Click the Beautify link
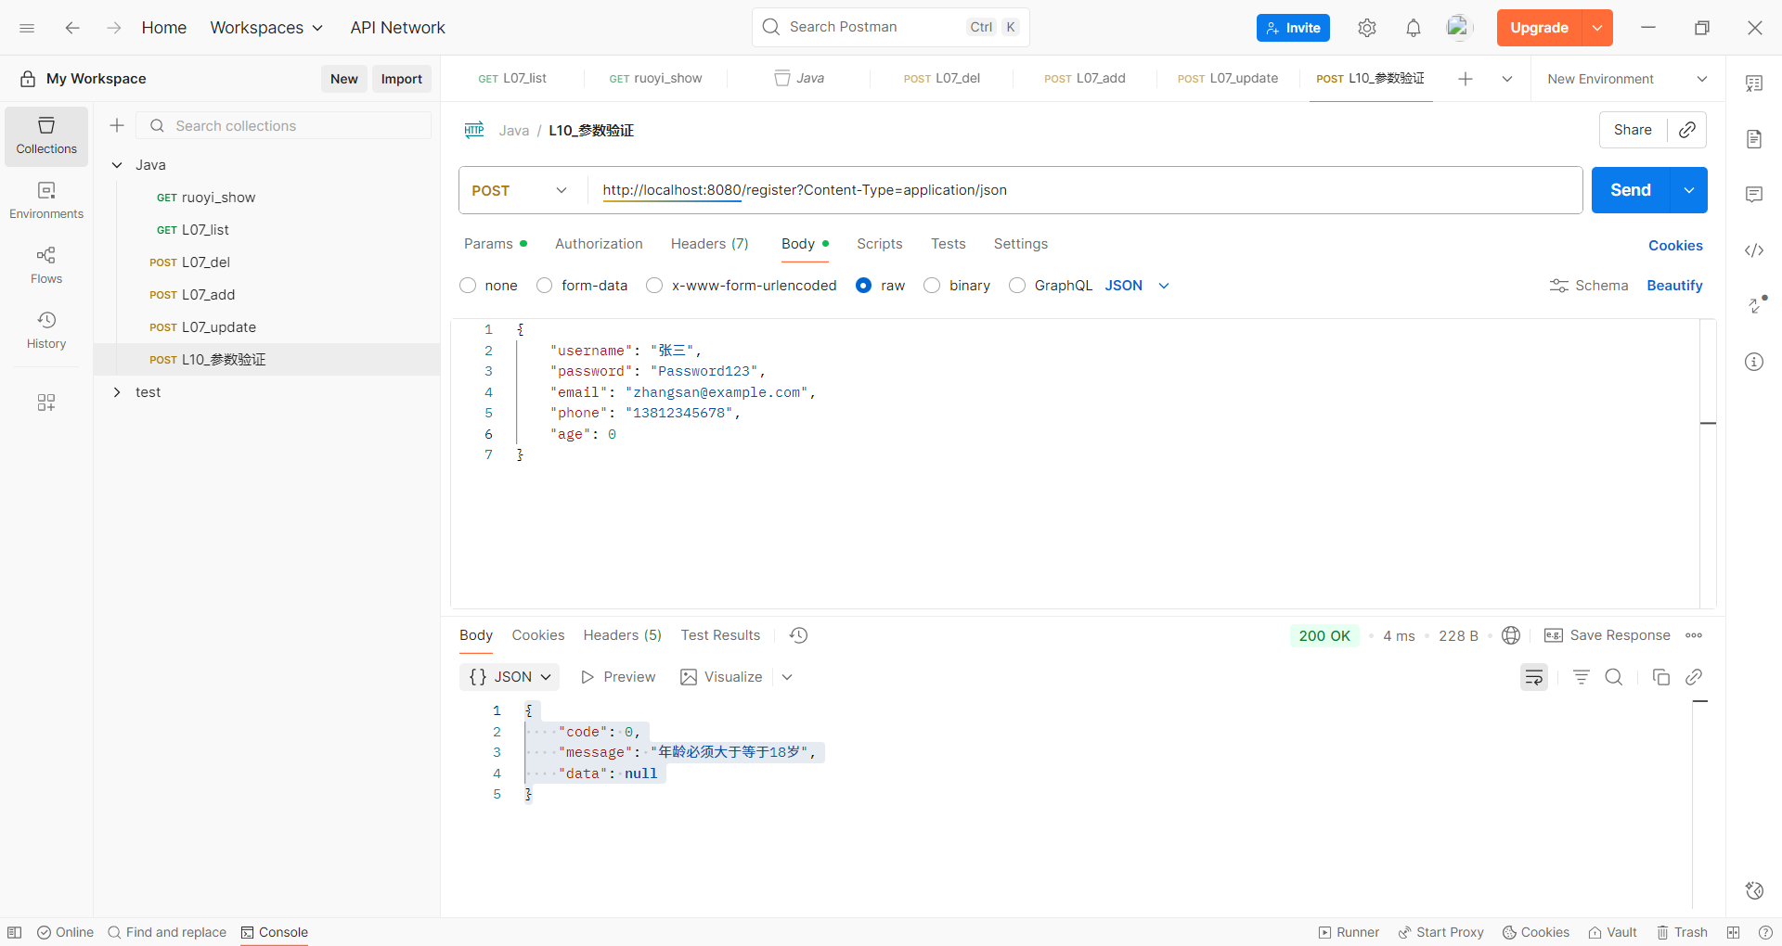This screenshot has width=1782, height=946. (1674, 286)
